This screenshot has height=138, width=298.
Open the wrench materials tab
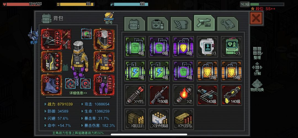(227, 24)
